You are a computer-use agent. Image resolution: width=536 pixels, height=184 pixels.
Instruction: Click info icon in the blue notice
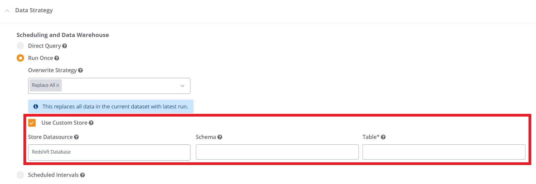click(36, 106)
